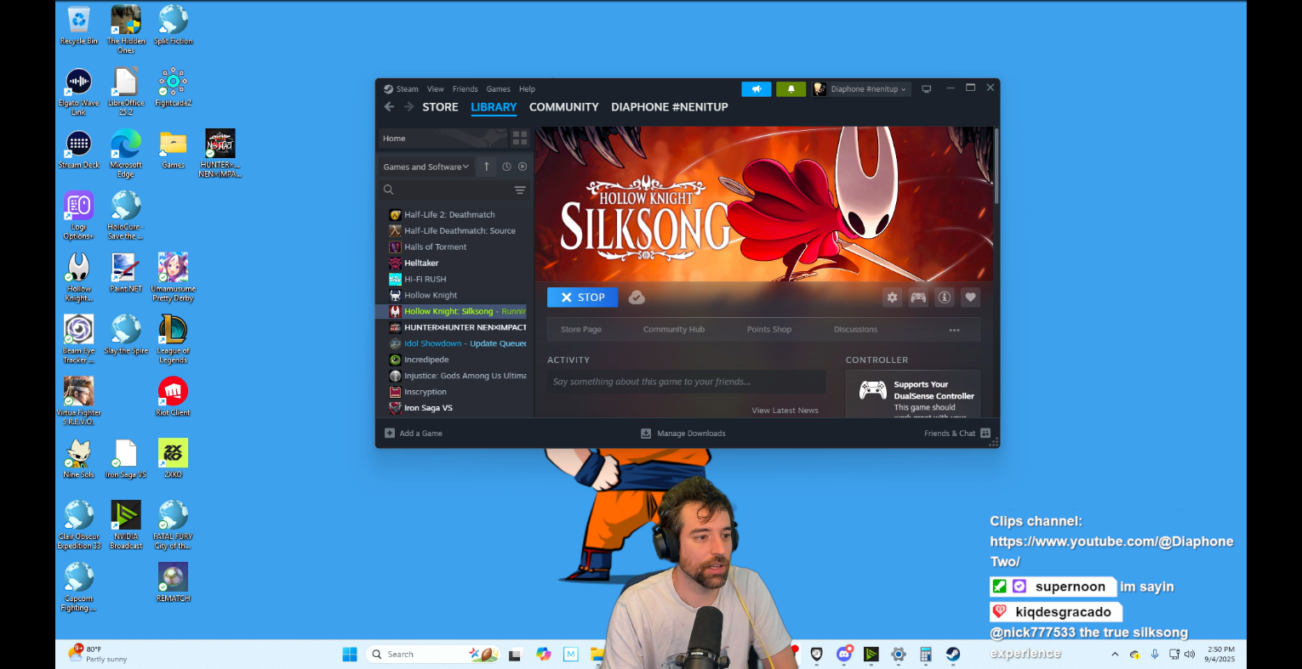This screenshot has width=1302, height=669.
Task: Click the League of Legends desktop icon
Action: point(174,338)
